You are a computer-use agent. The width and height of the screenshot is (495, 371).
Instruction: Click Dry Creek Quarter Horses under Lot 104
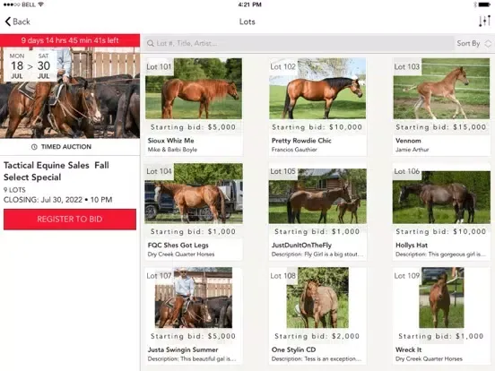point(181,255)
